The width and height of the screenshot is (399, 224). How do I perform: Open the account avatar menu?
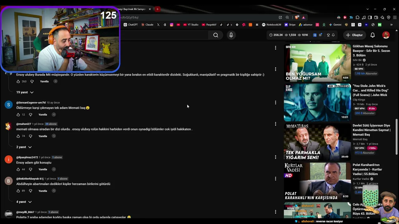pos(386,35)
